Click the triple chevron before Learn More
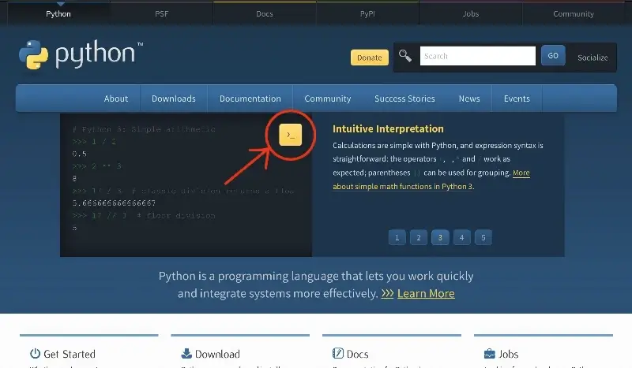 click(387, 294)
